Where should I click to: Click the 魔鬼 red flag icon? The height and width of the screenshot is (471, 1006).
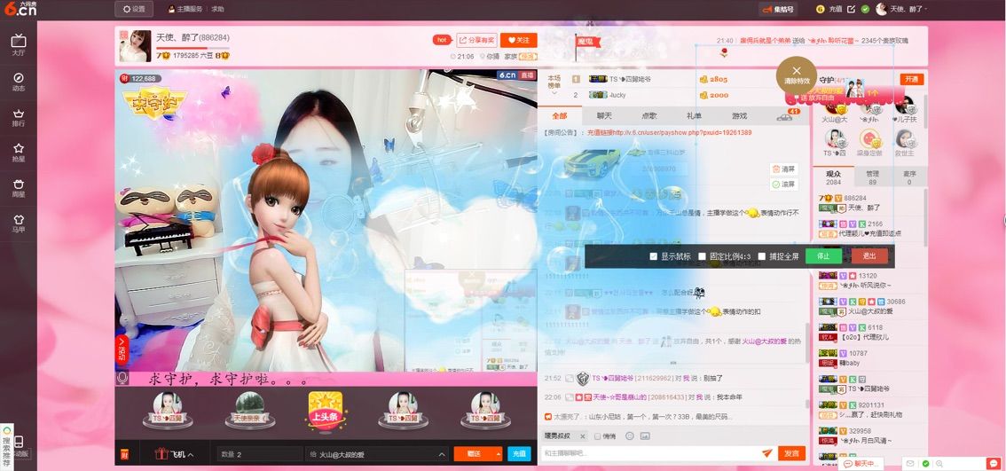586,42
